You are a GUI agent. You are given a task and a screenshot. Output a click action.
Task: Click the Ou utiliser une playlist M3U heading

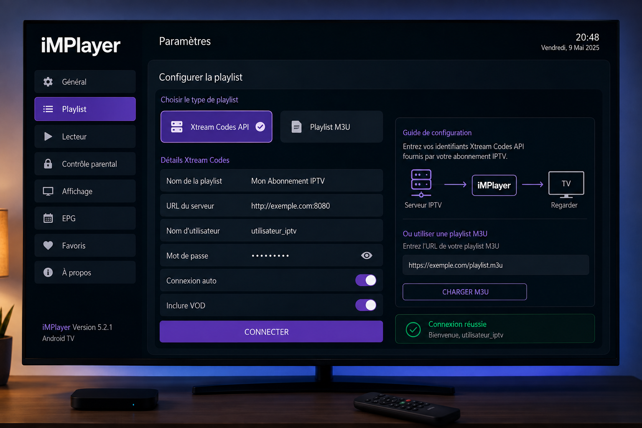445,234
